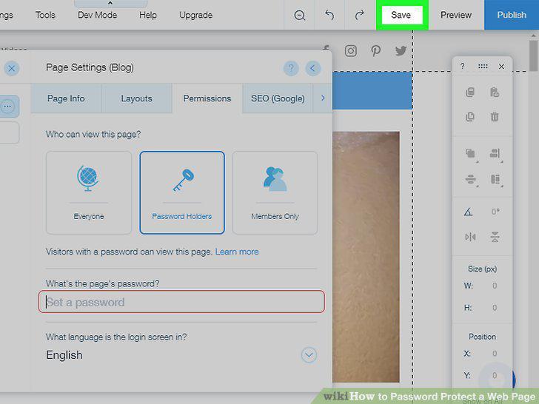Click the flip vertical icon

pos(495,237)
